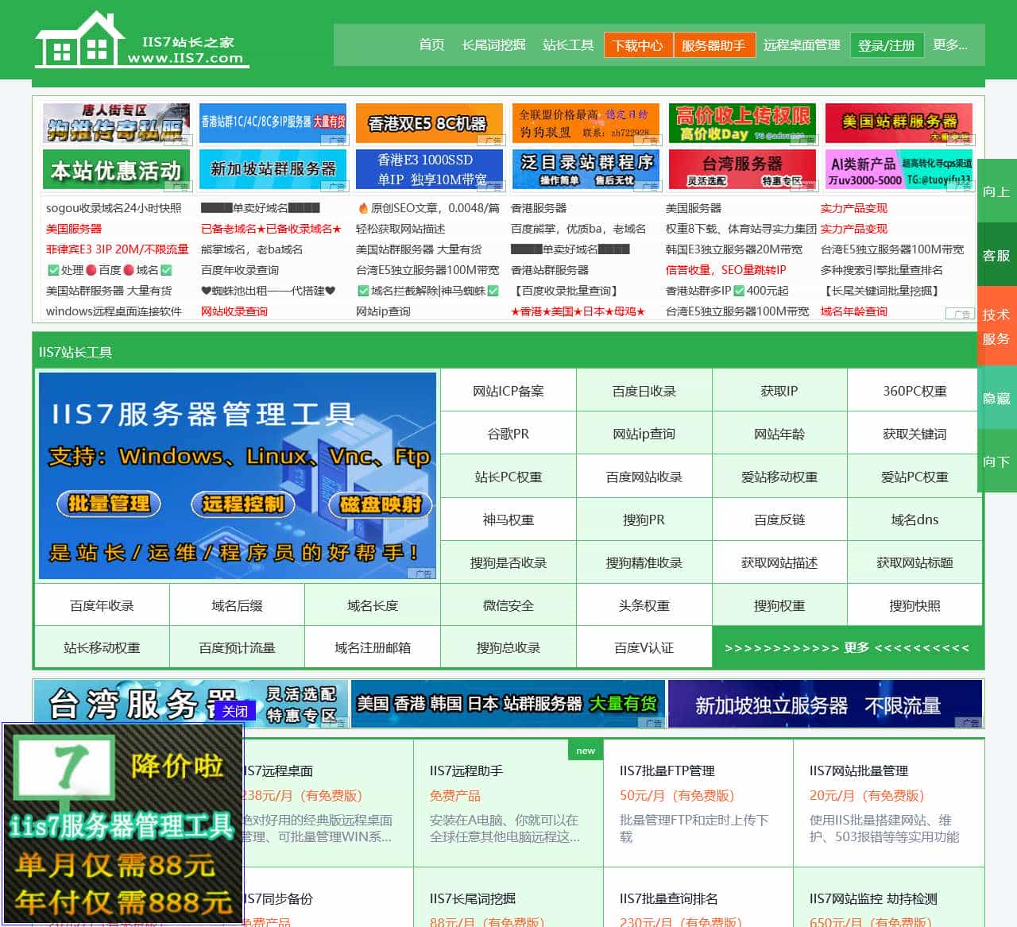Viewport: 1017px width, 927px height.
Task: Open the 新加坡独立服务器 不限流量 banner
Action: 825,705
